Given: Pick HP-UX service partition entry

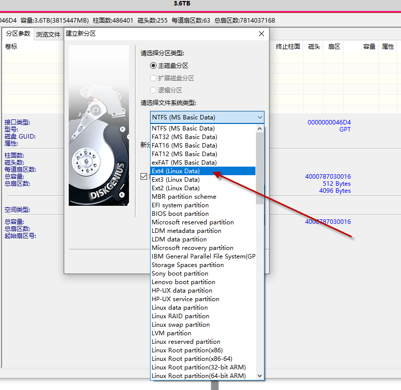Looking at the screenshot, I should tap(203, 299).
